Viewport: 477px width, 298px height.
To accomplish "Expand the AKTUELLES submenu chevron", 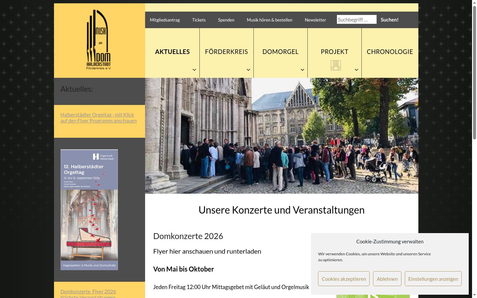I will (x=194, y=70).
